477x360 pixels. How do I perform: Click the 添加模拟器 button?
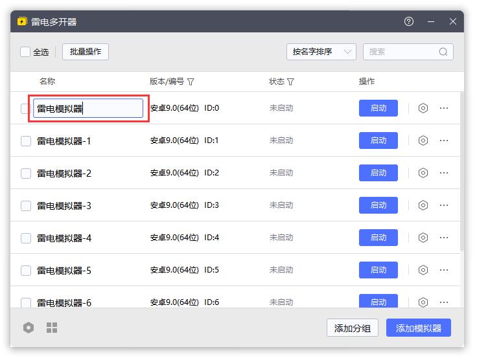tap(418, 328)
